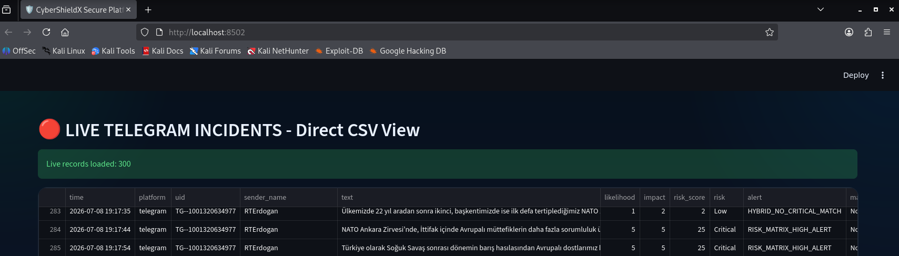Sort by the time column header
The image size is (899, 256).
click(100, 197)
